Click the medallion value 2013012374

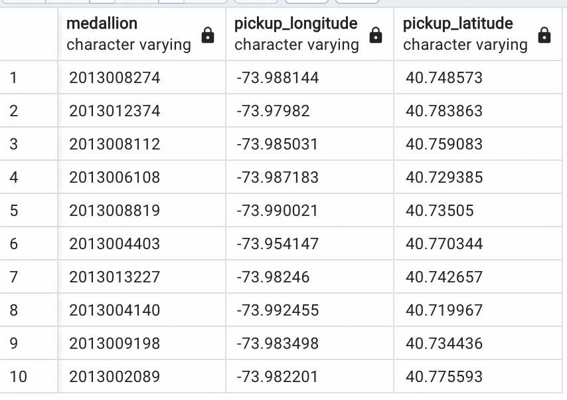tap(115, 111)
